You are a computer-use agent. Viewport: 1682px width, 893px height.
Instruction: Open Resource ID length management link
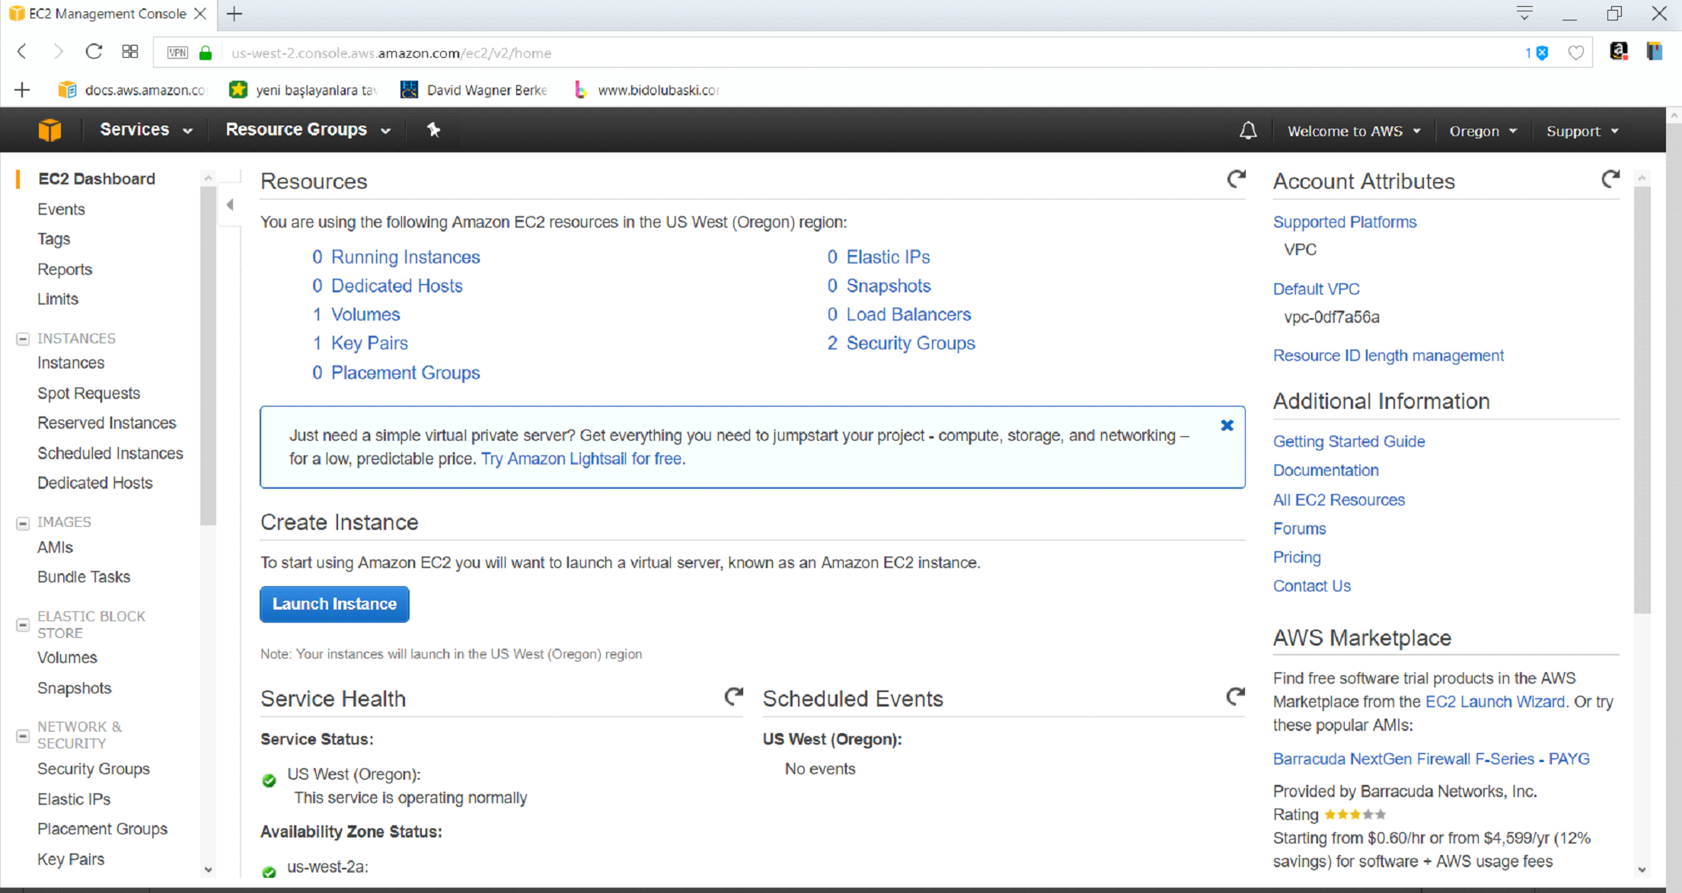1388,356
